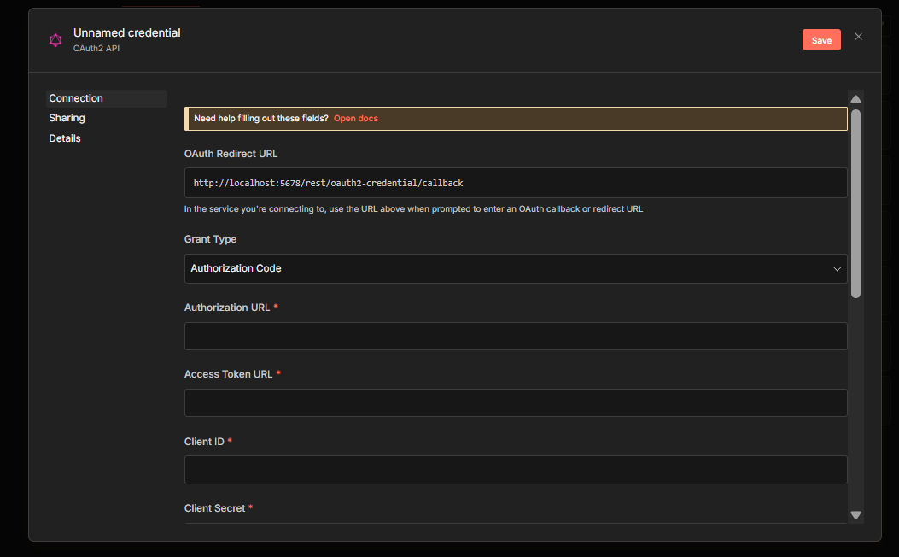
Task: Close the credential dialog with X
Action: pyautogui.click(x=858, y=37)
